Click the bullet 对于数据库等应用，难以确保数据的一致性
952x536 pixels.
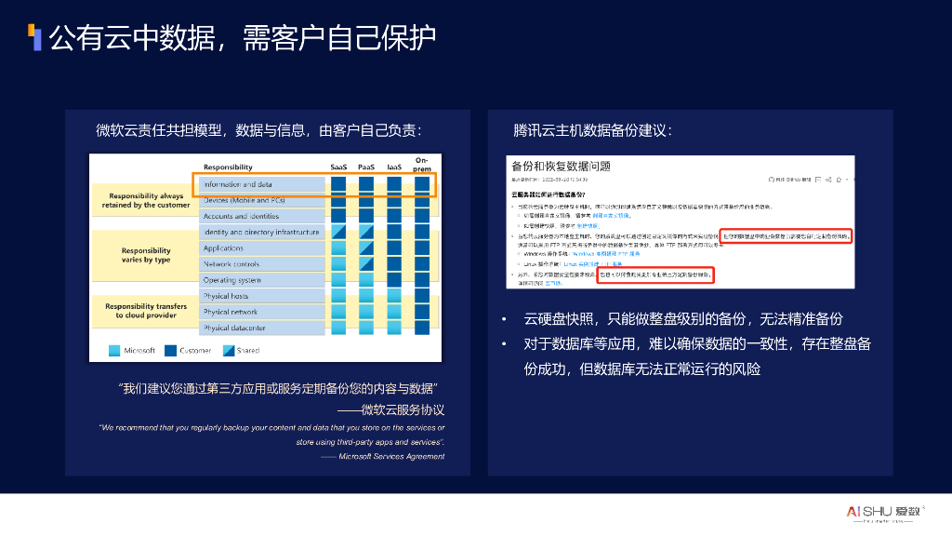pyautogui.click(x=697, y=356)
